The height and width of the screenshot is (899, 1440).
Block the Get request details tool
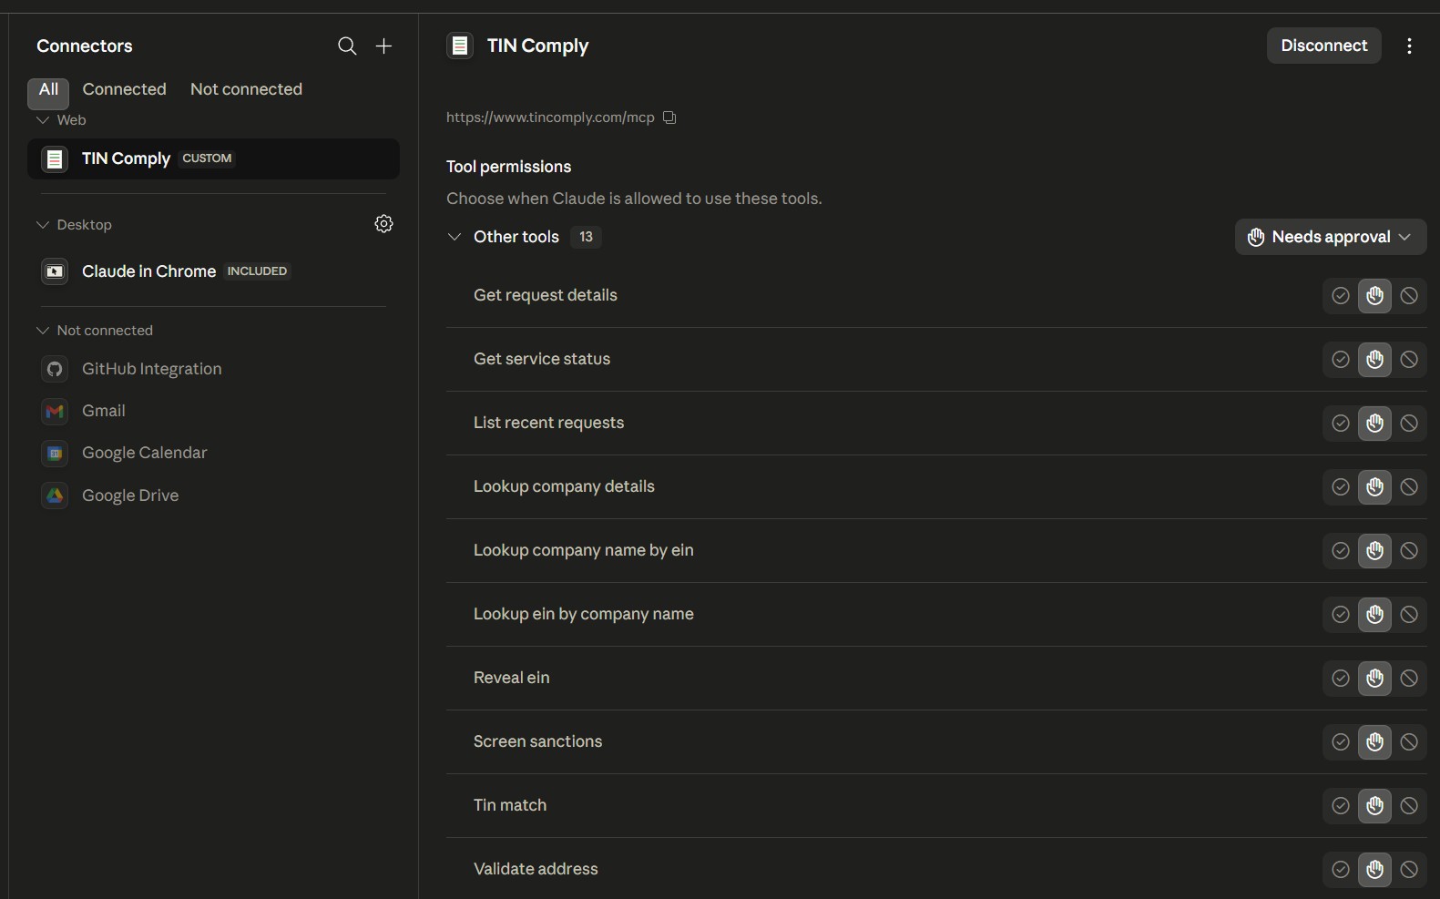1409,295
